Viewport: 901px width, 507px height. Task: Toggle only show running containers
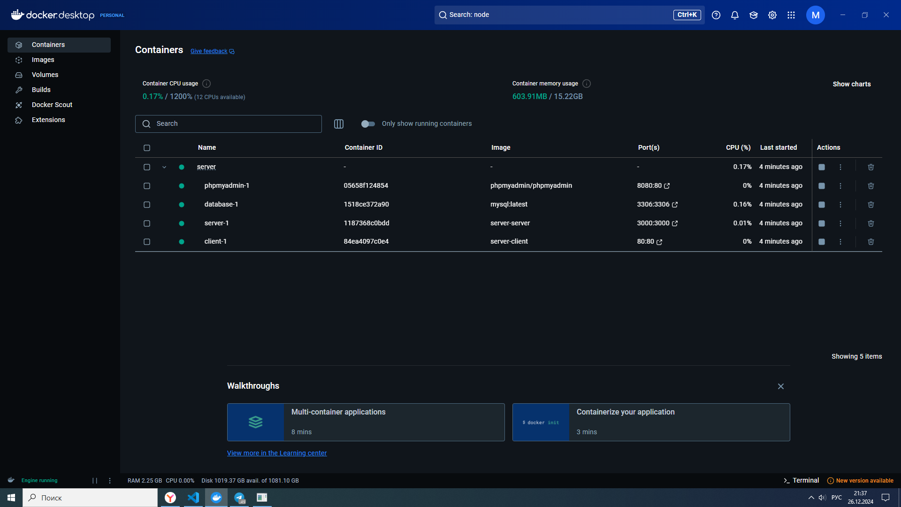point(368,124)
